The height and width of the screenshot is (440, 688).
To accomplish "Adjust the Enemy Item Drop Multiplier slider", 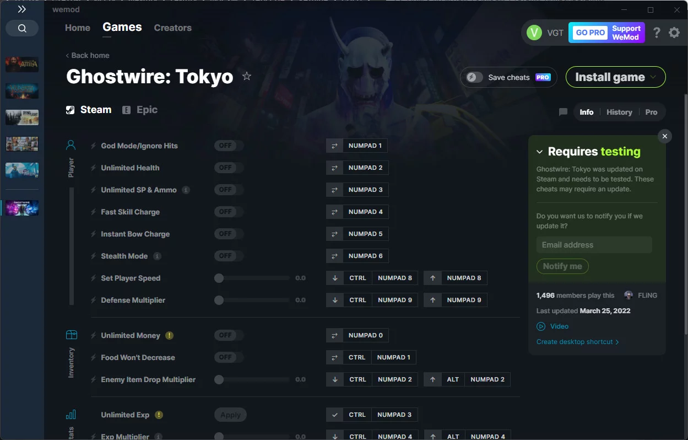I will click(252, 379).
